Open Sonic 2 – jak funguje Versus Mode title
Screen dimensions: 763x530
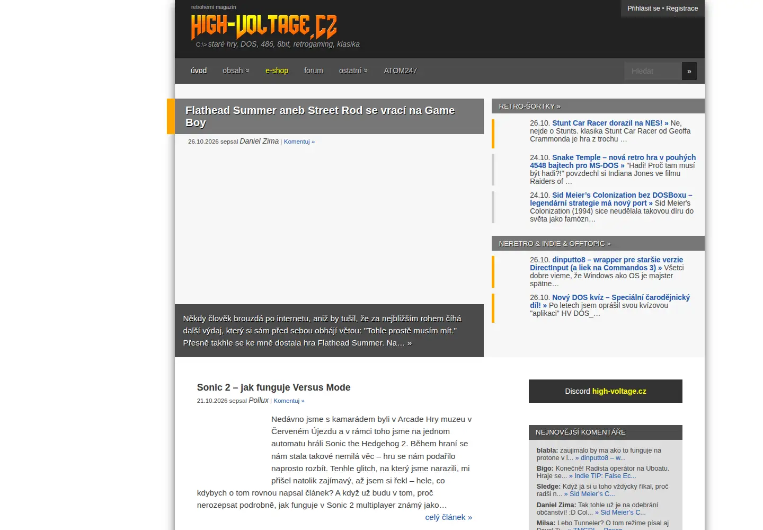coord(273,387)
